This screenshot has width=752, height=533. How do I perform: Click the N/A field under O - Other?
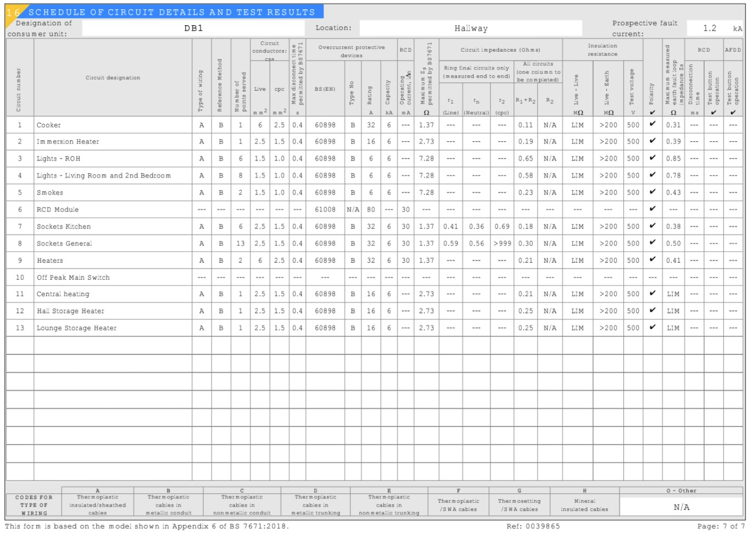pos(681,507)
